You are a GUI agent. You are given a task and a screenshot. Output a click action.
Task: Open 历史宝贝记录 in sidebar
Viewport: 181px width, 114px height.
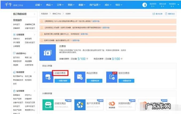click(30, 103)
